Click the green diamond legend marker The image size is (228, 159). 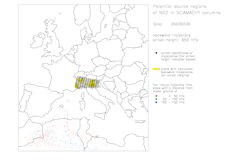coord(156,99)
